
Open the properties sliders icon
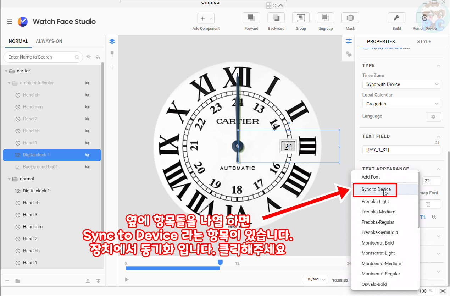349,41
